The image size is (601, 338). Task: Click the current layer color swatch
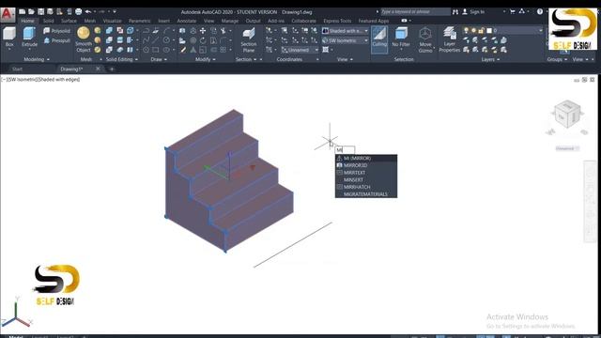488,30
